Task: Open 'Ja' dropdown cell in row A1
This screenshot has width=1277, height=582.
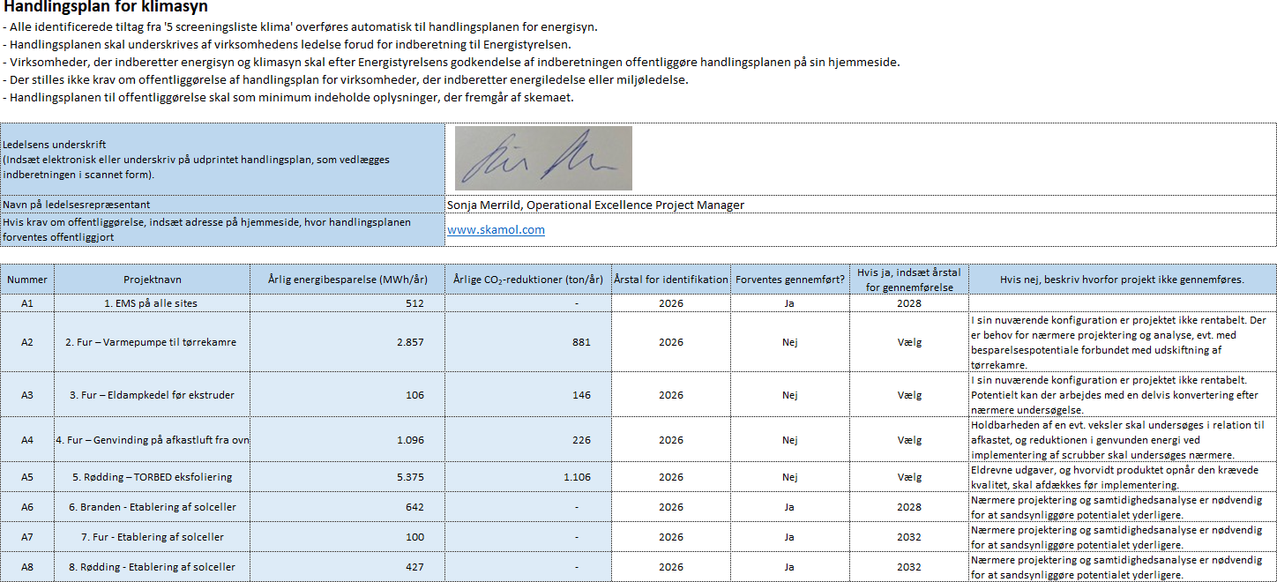Action: pos(790,303)
